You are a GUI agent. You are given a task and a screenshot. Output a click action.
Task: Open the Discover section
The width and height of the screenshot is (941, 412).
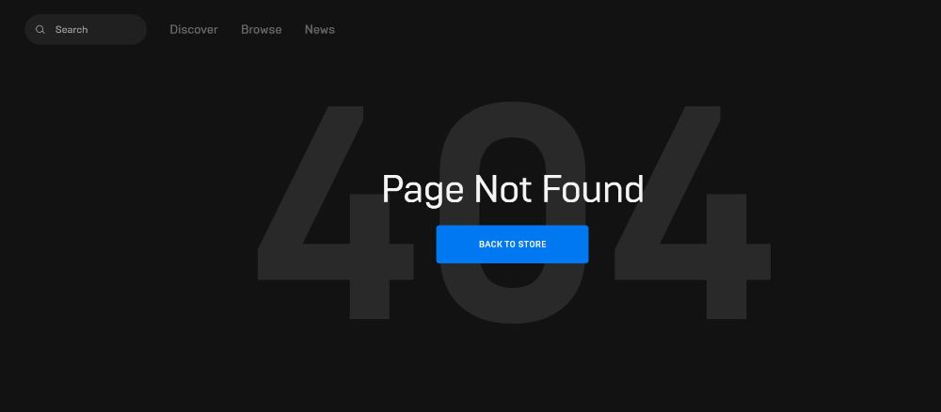[193, 29]
